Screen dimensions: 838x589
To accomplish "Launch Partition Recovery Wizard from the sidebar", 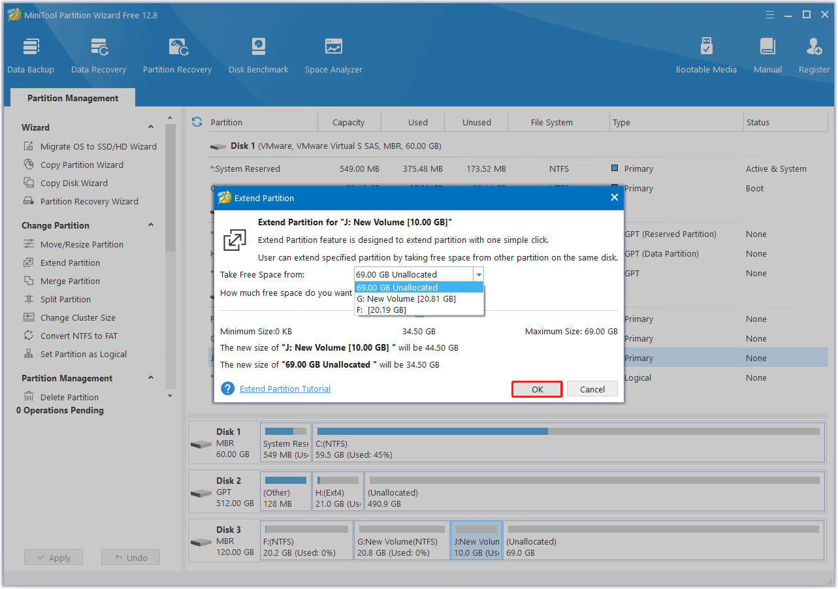I will click(x=81, y=201).
